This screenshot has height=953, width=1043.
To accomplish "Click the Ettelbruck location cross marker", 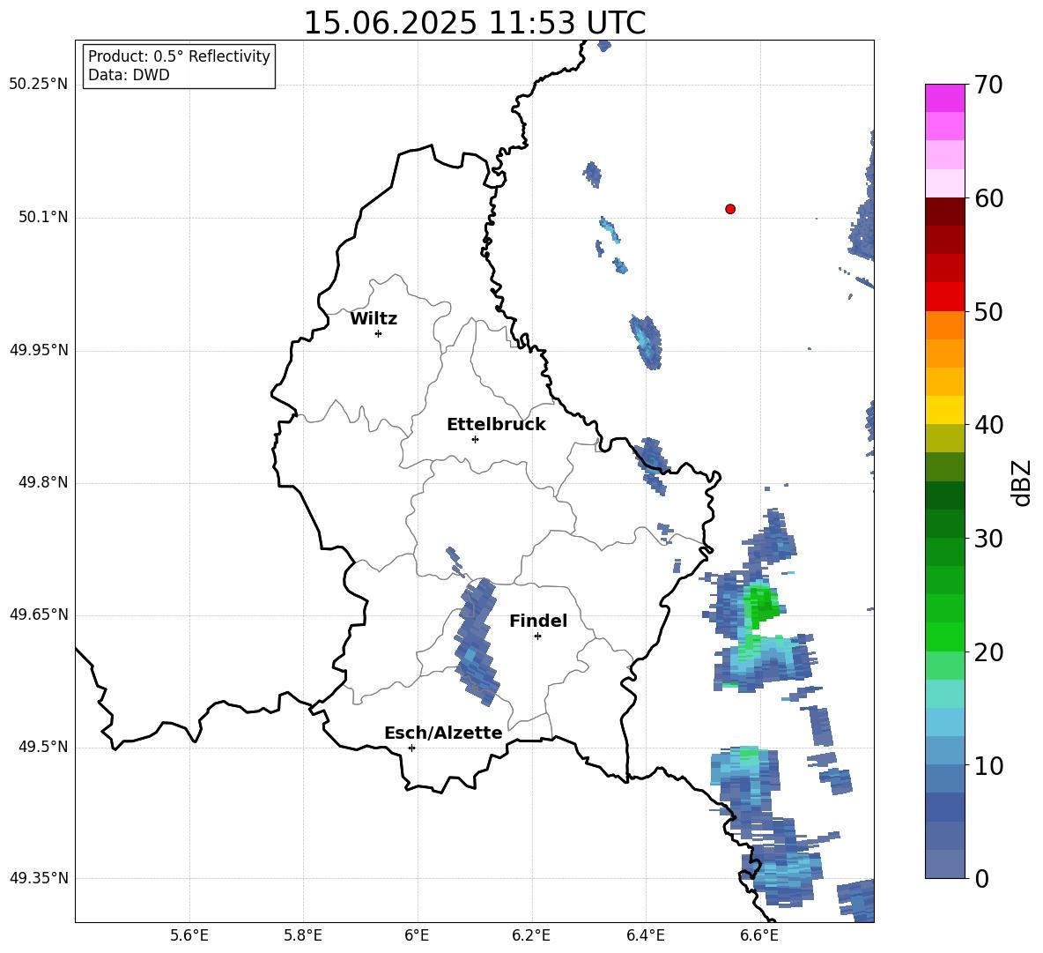I will coord(475,439).
